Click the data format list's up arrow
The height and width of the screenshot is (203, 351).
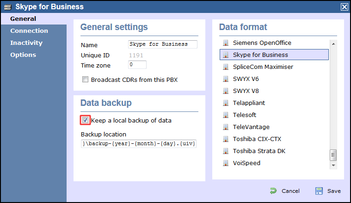click(x=333, y=44)
